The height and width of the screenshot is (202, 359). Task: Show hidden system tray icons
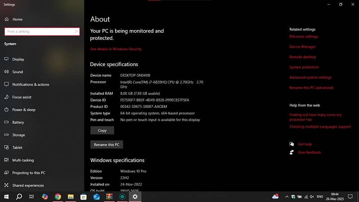tap(287, 197)
